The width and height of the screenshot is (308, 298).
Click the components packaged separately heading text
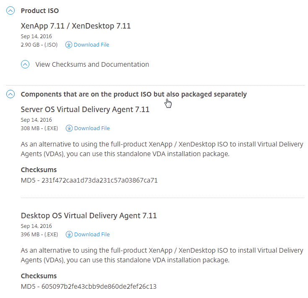pyautogui.click(x=134, y=94)
